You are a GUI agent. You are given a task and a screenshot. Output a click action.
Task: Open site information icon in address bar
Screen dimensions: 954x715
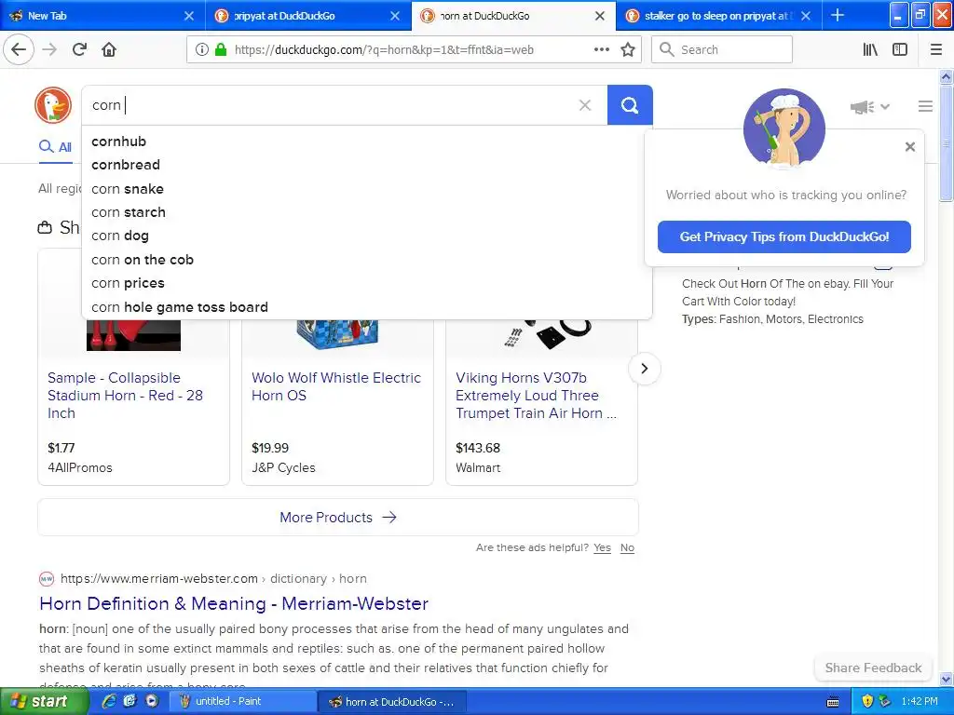pos(202,50)
